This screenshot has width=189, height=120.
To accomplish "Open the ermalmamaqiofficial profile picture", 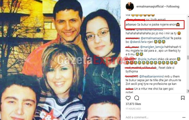I will (x=130, y=6).
